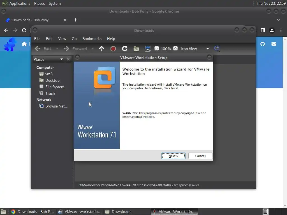Open the Back history dropdown arrow

57,49
